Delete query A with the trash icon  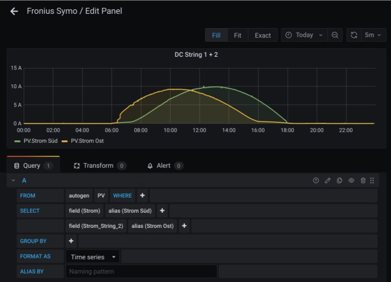pos(363,180)
